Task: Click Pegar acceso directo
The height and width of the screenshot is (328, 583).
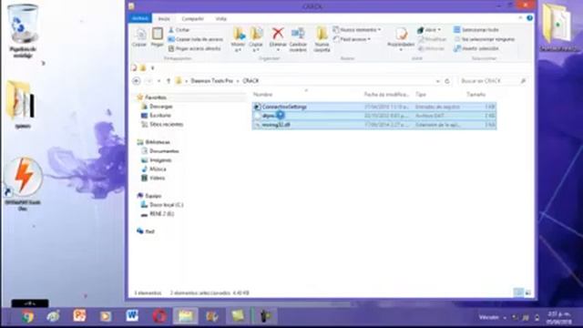Action: (x=194, y=48)
